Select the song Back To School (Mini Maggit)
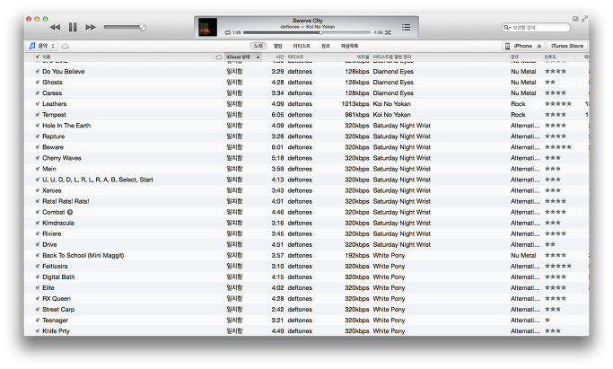Image resolution: width=613 pixels, height=369 pixels. 83,256
